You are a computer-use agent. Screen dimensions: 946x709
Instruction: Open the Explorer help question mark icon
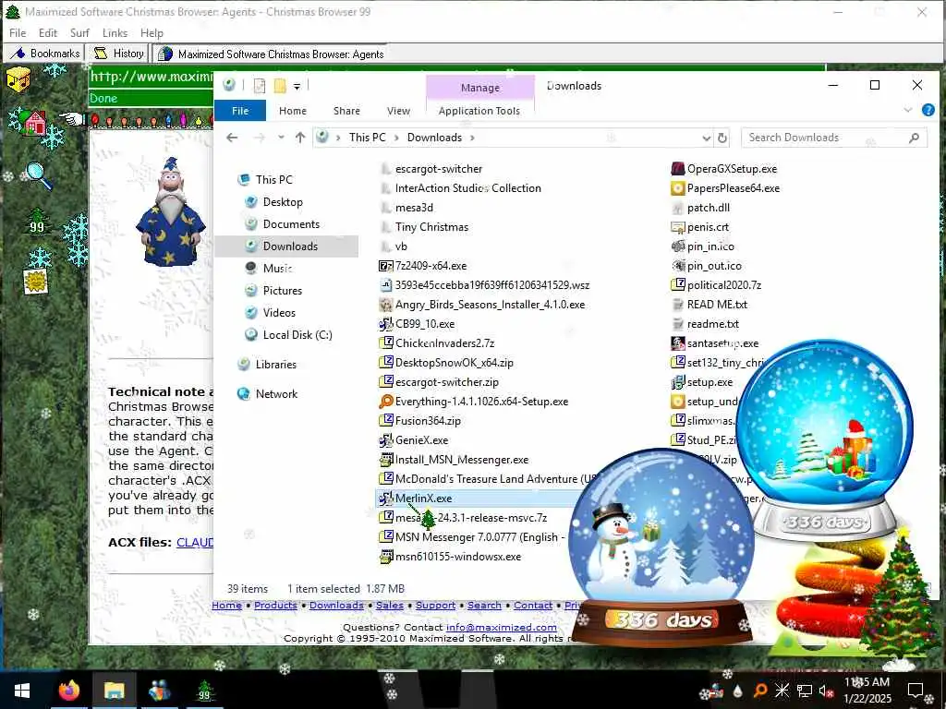coord(928,111)
